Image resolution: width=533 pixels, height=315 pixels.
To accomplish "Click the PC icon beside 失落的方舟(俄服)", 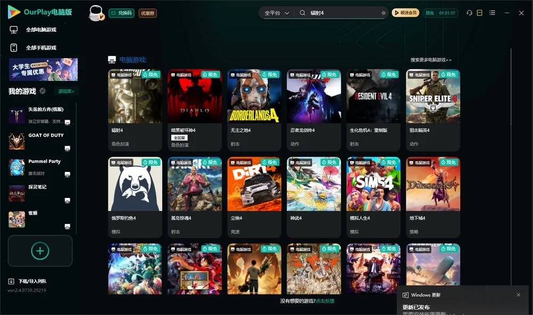I will [67, 122].
